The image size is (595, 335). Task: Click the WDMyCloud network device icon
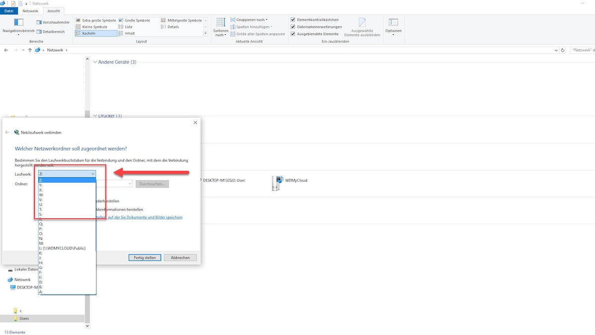click(277, 182)
